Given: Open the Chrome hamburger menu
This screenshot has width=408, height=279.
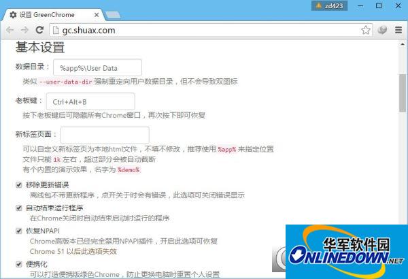Looking at the screenshot, I should coord(397,30).
